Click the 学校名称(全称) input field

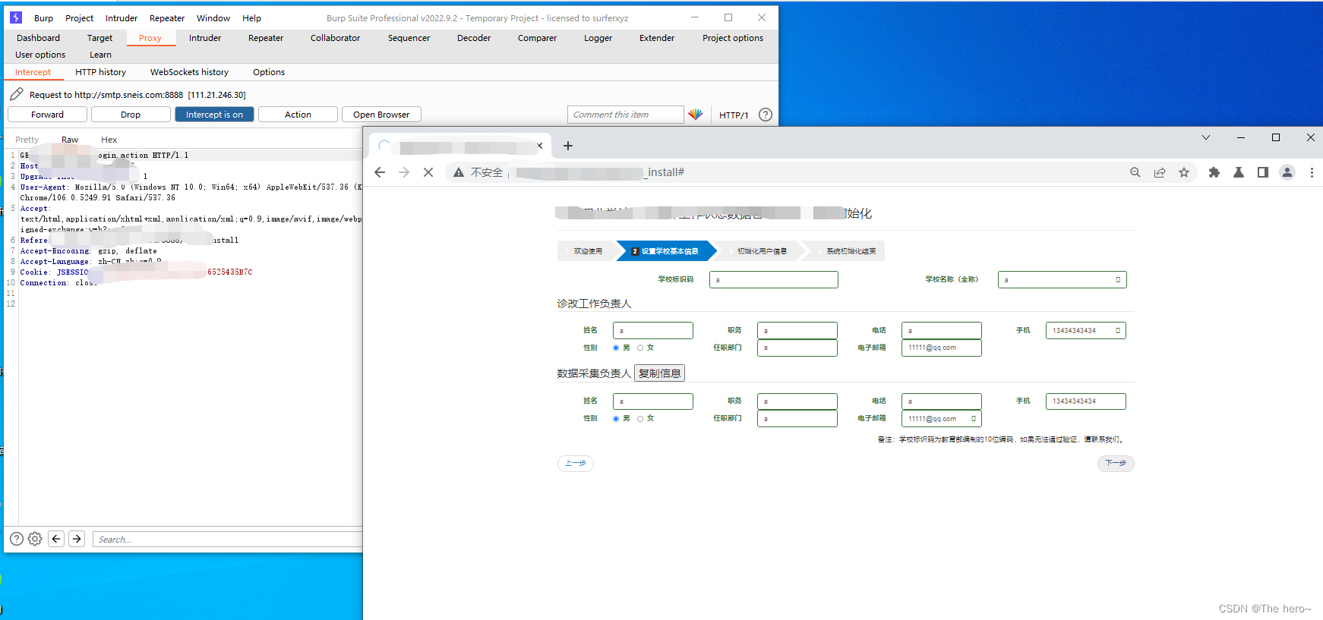(x=1063, y=280)
